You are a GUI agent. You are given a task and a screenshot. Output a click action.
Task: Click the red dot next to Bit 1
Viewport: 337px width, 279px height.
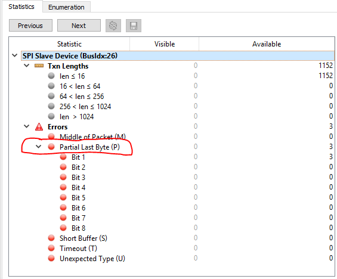tap(63, 157)
